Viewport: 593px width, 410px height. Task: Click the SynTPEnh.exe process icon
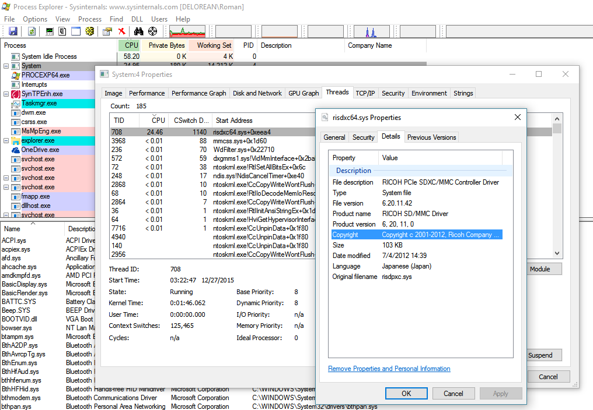[x=16, y=94]
